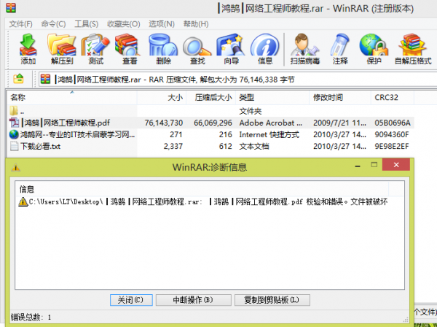Click the 自解压格式 (SFX) toolbar icon
This screenshot has width=437, height=327.
point(413,49)
